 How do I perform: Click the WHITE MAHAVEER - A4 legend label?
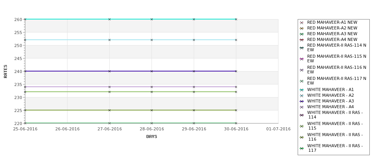tap(330, 107)
